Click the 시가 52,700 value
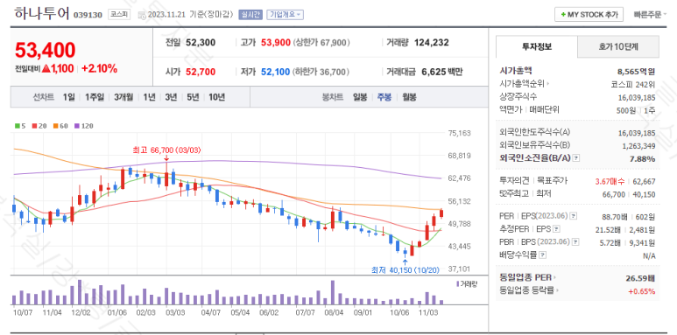This screenshot has height=335, width=677. pyautogui.click(x=201, y=72)
